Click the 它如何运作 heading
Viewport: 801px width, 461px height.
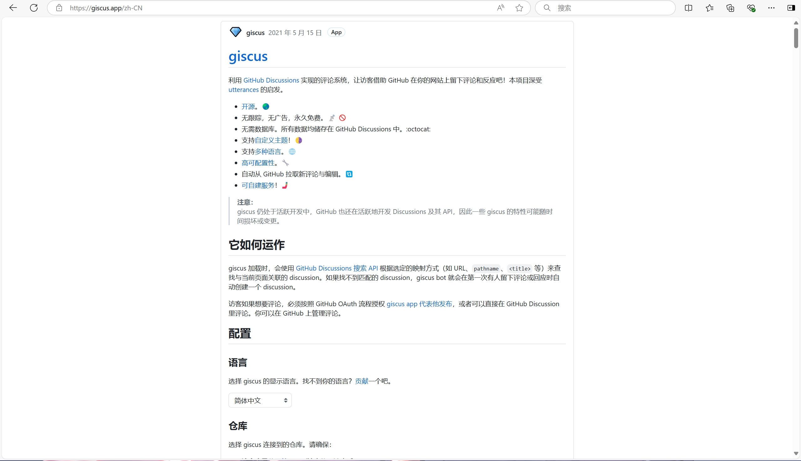click(x=257, y=245)
